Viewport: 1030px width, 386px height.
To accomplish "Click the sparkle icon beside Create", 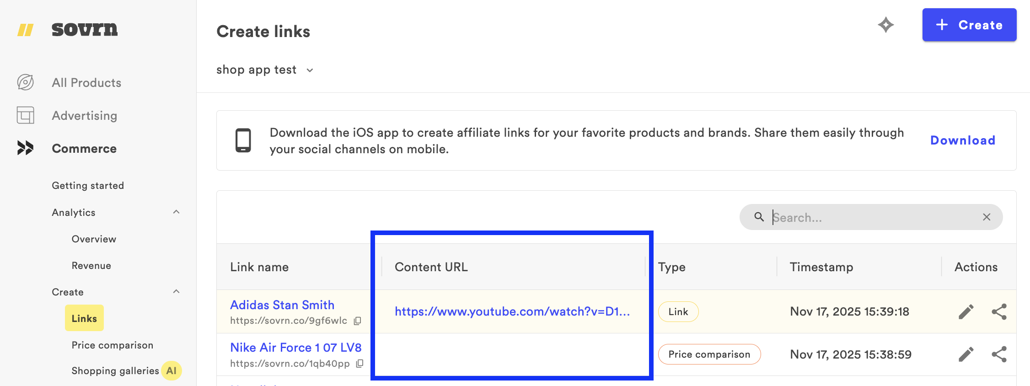I will pos(886,26).
